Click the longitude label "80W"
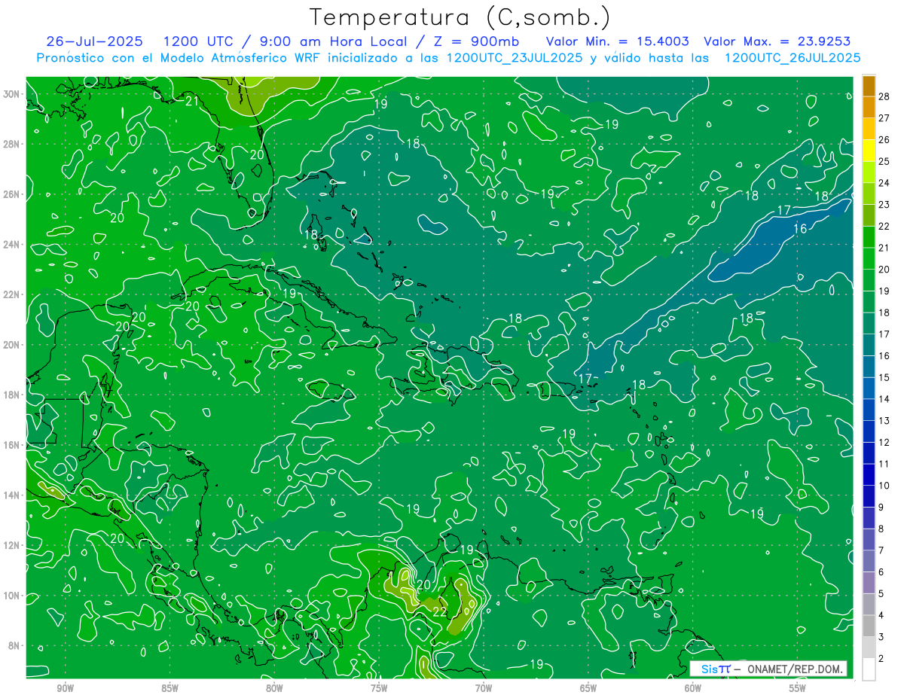 tap(274, 688)
